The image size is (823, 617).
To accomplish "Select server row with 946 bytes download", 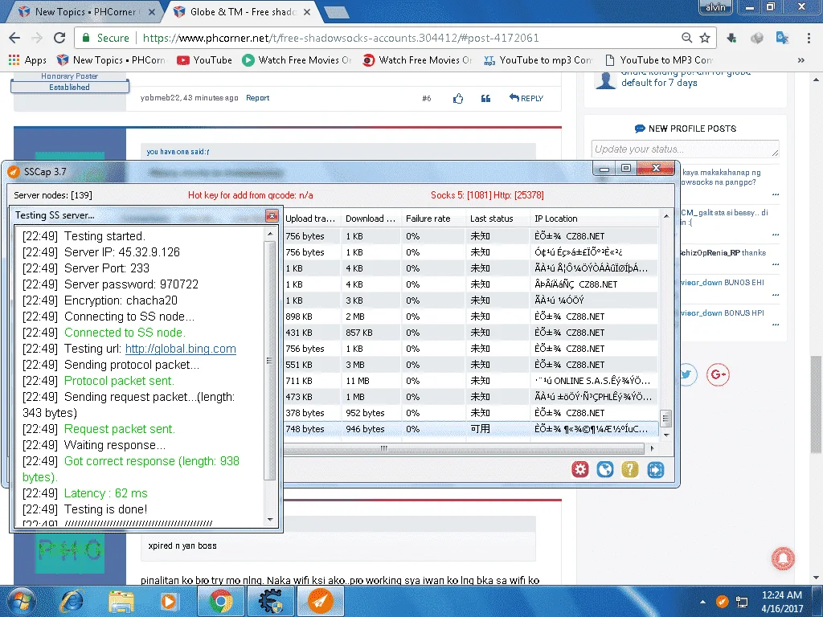I will [x=471, y=429].
